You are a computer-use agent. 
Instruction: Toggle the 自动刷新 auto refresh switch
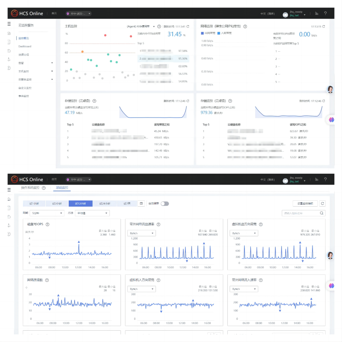165,204
